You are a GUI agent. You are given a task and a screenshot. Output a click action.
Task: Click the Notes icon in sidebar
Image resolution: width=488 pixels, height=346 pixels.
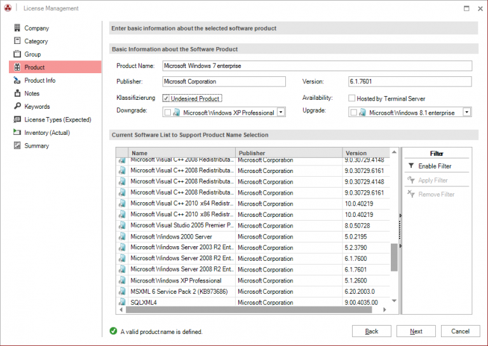click(x=17, y=93)
